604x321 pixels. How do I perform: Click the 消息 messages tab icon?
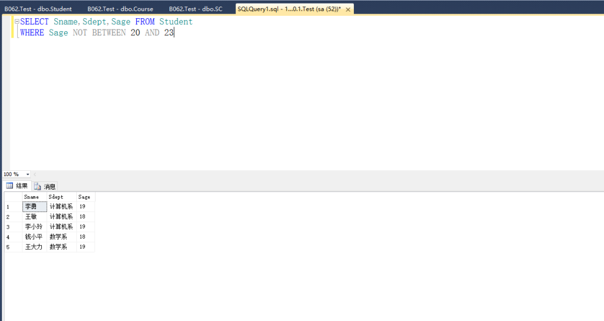coord(38,186)
